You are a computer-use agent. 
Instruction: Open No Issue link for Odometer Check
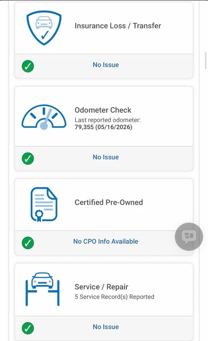tap(106, 157)
